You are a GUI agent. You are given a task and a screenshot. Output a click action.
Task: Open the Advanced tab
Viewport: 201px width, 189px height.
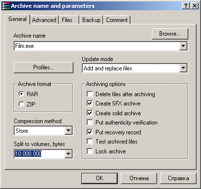coord(44,20)
